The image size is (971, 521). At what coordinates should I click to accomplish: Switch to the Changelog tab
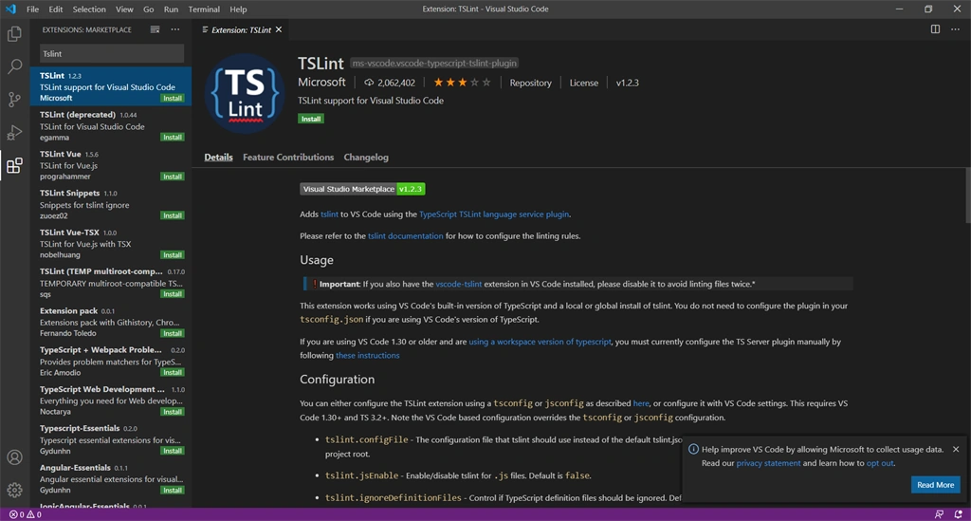(x=366, y=158)
